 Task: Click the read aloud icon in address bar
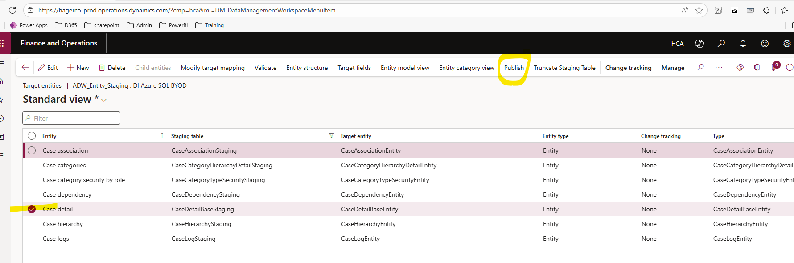(x=685, y=10)
